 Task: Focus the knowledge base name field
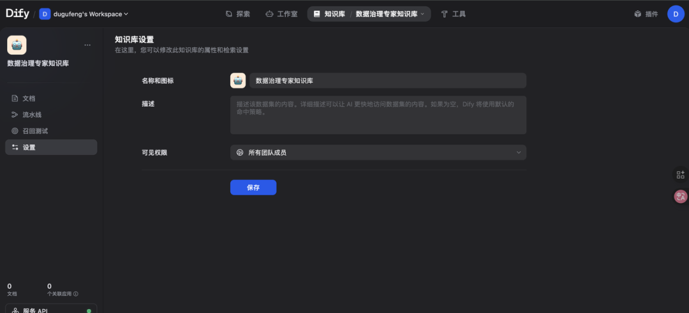pos(388,81)
